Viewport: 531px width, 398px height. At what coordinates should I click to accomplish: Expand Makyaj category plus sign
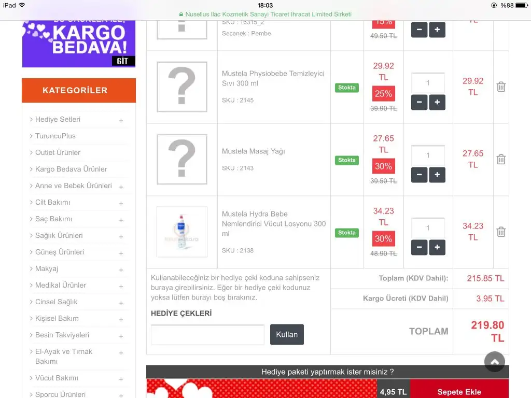click(x=121, y=269)
